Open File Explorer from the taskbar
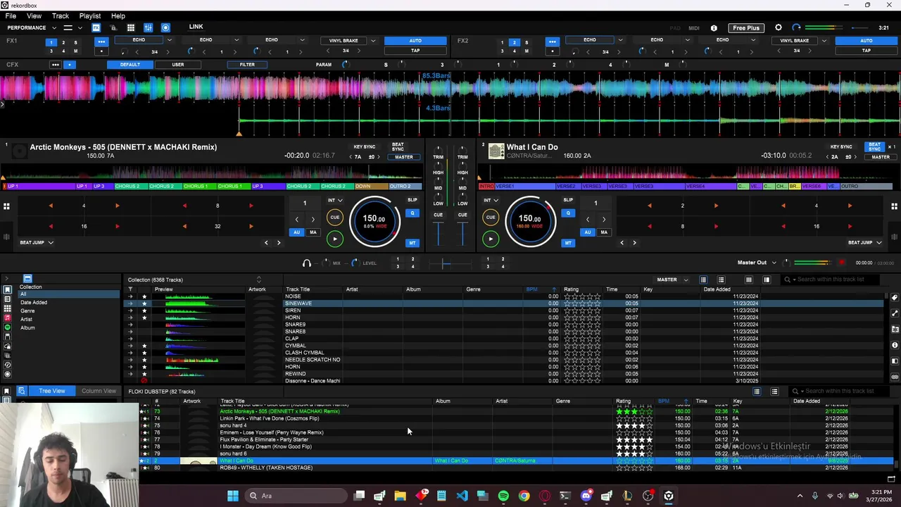The width and height of the screenshot is (901, 507). [x=400, y=496]
